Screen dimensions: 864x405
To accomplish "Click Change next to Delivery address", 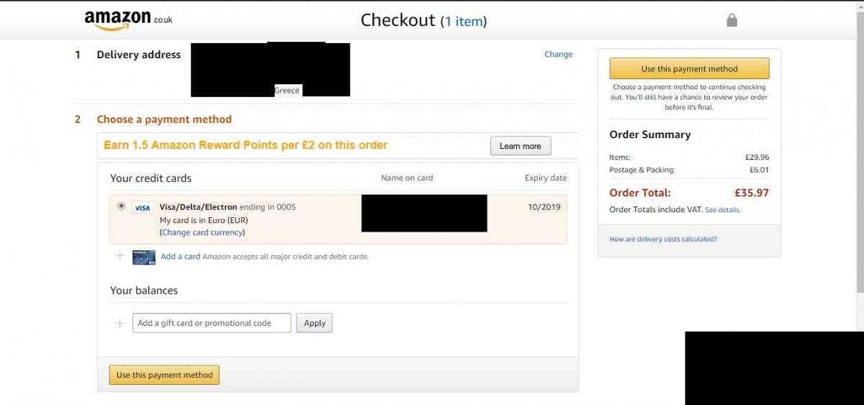I will coord(558,54).
